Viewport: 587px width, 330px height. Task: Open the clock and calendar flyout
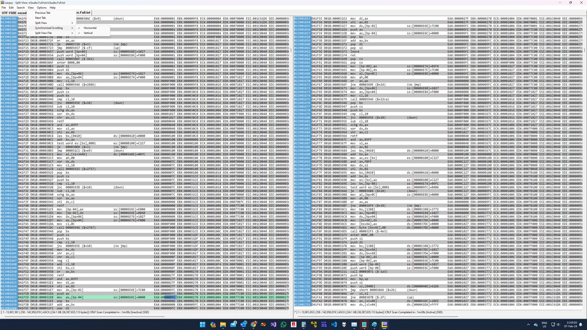pos(570,325)
